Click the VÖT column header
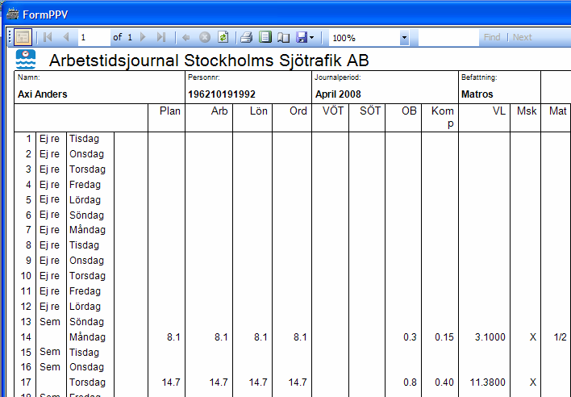 click(333, 111)
